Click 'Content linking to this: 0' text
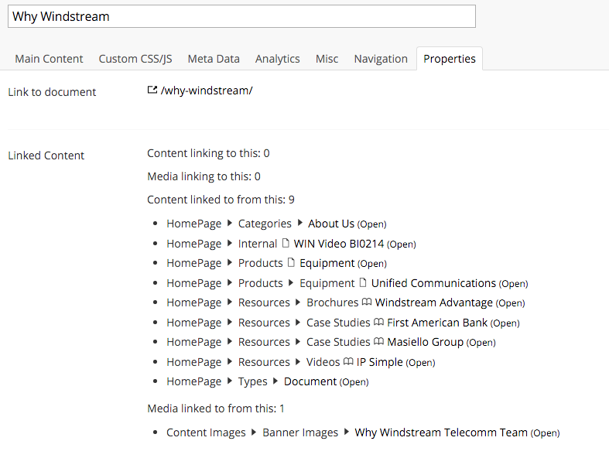Screen dimensions: 609x458 (x=208, y=153)
